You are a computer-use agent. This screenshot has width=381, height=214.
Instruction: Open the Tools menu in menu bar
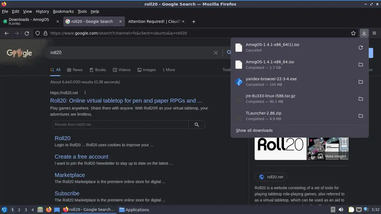82,11
